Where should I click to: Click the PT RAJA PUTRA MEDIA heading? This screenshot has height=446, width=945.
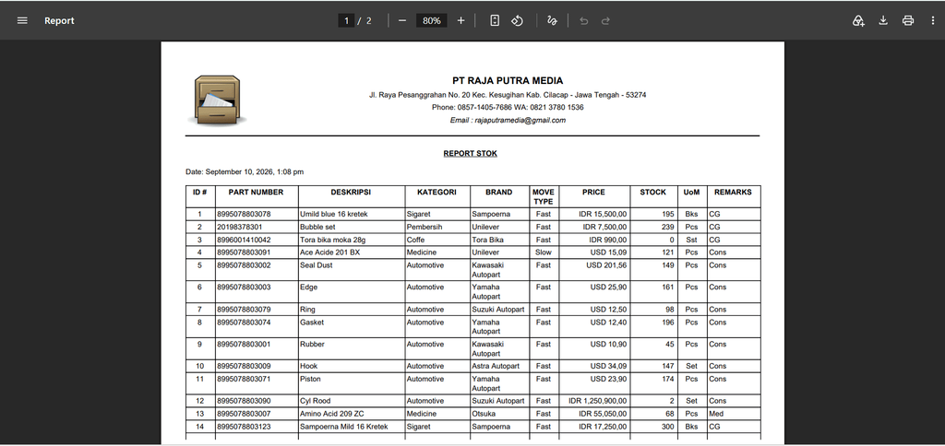(x=508, y=81)
